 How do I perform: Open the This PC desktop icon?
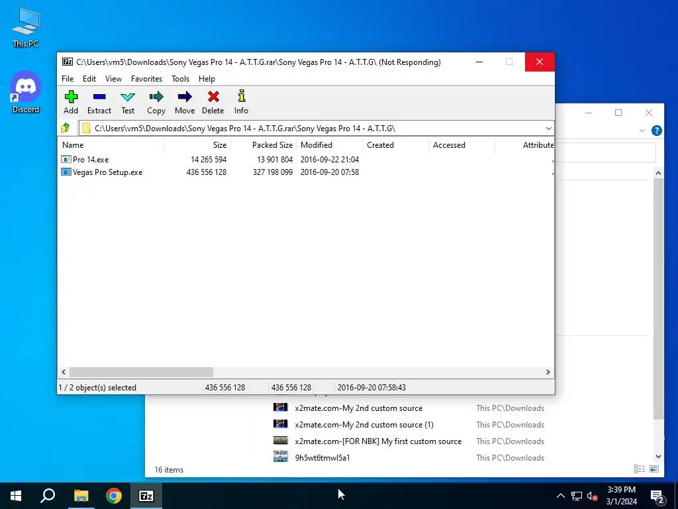pyautogui.click(x=26, y=28)
